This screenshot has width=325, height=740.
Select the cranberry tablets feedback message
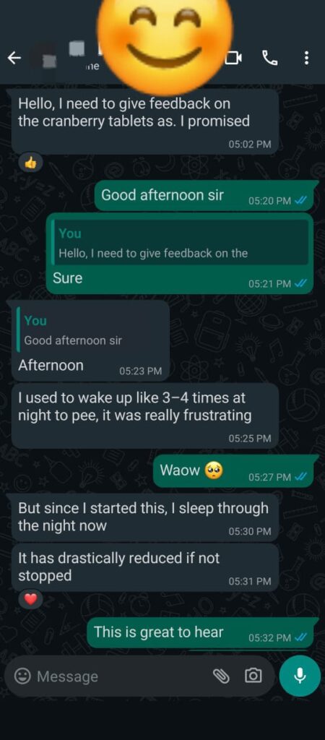(145, 121)
